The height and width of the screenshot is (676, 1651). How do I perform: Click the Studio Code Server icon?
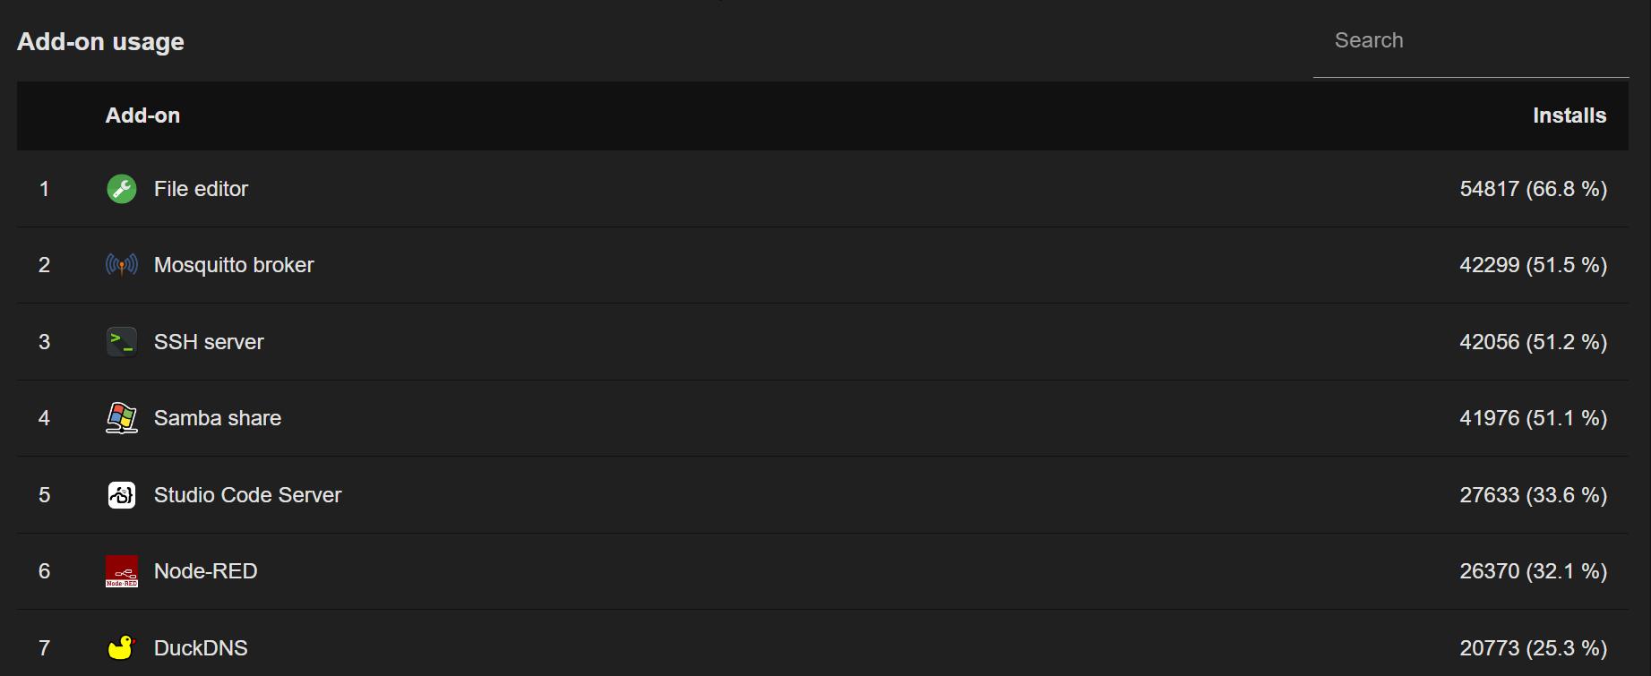[x=122, y=495]
